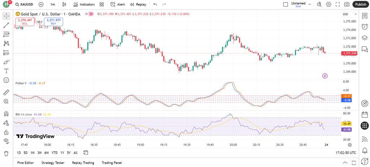Switch to the Strategy Tester tab
Viewport: 370px width, 167px height.
[x=53, y=163]
